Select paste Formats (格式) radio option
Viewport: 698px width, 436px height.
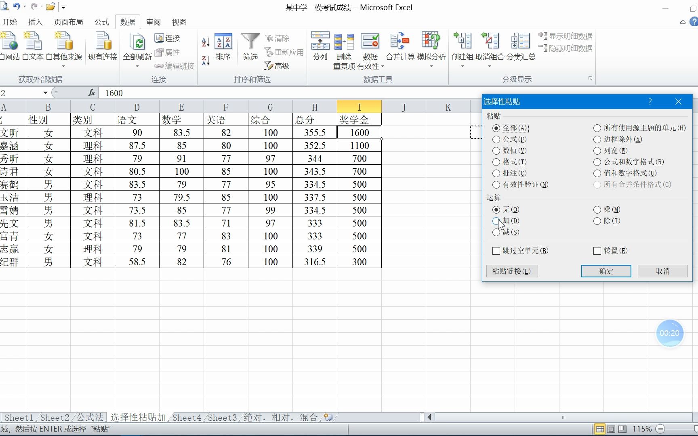click(x=496, y=162)
